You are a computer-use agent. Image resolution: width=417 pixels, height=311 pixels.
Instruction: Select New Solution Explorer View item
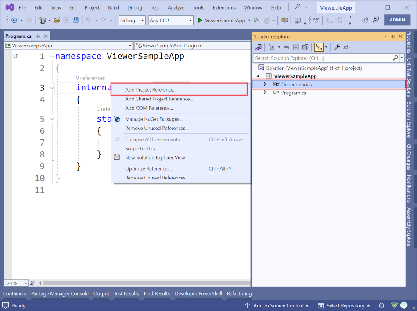click(x=180, y=157)
